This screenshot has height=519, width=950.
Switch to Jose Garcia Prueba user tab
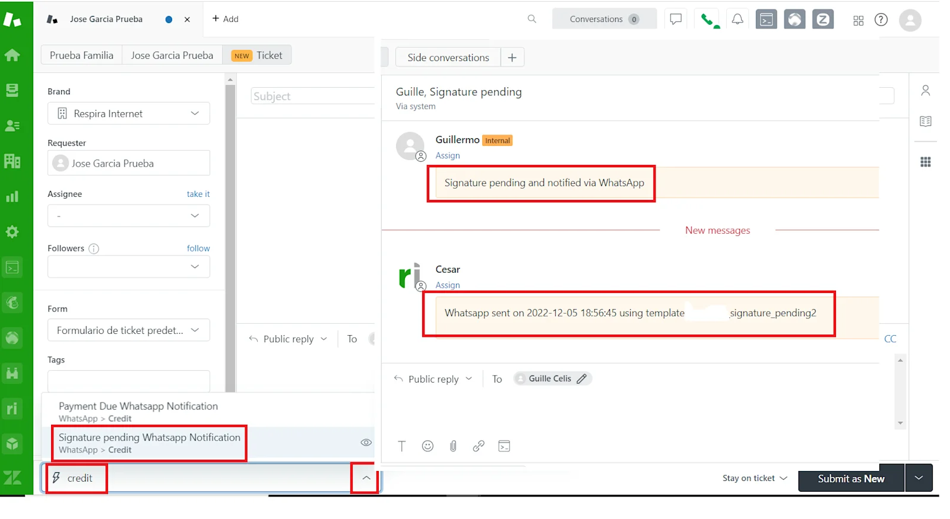click(172, 55)
